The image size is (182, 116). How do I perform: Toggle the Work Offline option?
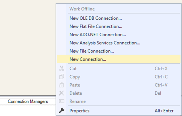(x=82, y=9)
